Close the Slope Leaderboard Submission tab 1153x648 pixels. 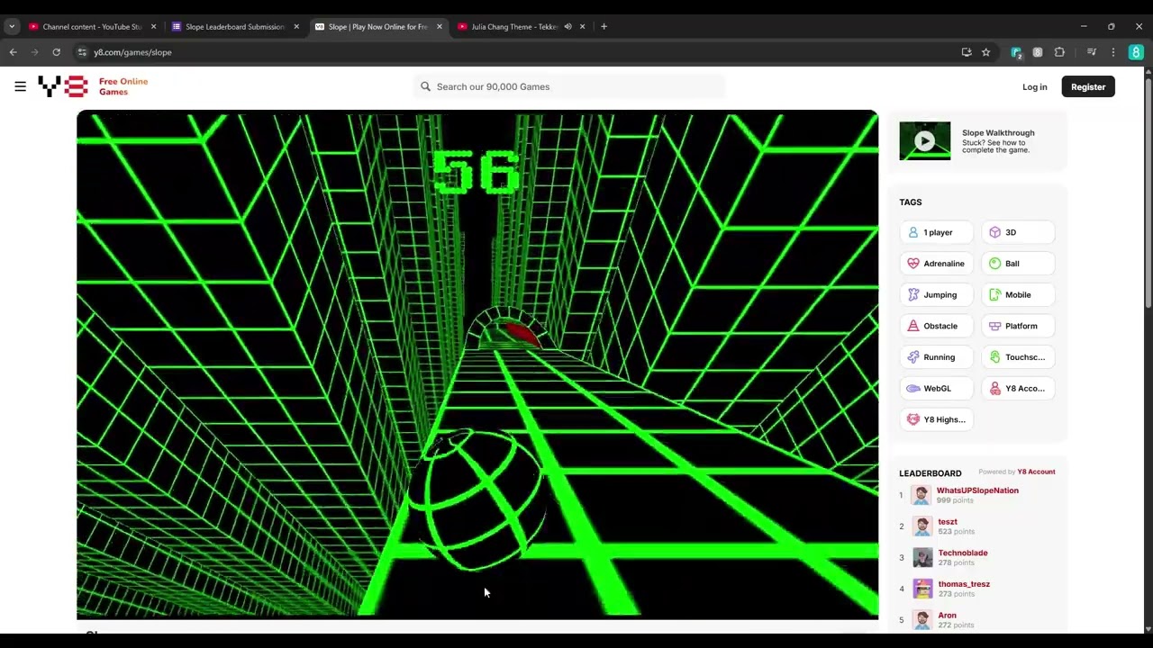coord(296,26)
